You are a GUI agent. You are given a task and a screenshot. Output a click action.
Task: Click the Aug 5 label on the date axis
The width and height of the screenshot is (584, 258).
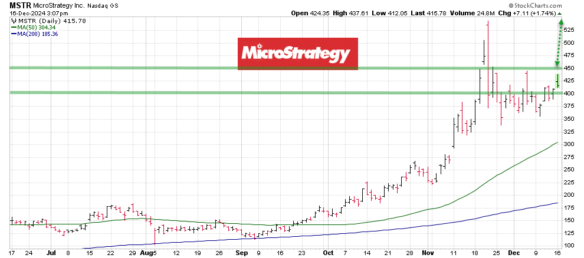(147, 252)
